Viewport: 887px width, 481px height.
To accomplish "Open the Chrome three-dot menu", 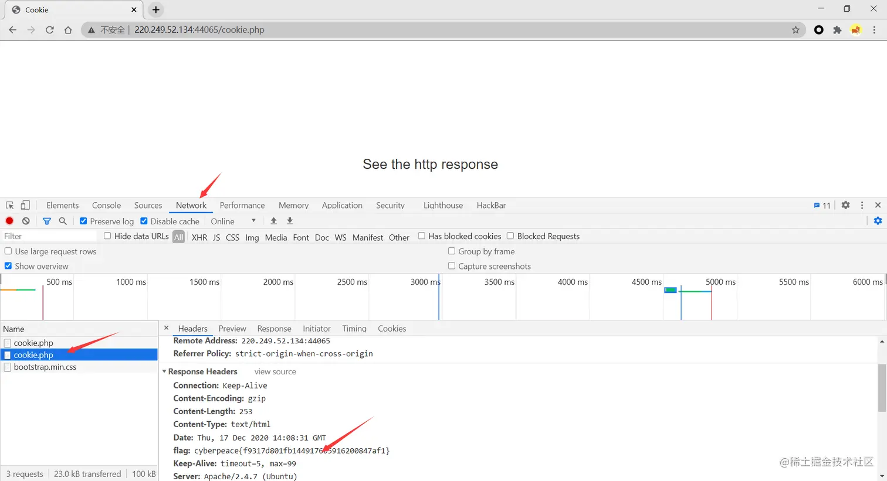I will click(x=874, y=30).
